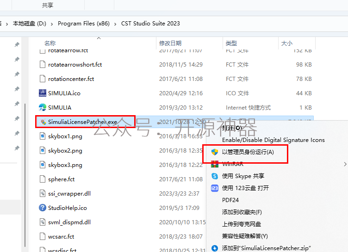Open dropdown chevron after Program Files (x86)
The height and width of the screenshot is (252, 348).
[115, 24]
